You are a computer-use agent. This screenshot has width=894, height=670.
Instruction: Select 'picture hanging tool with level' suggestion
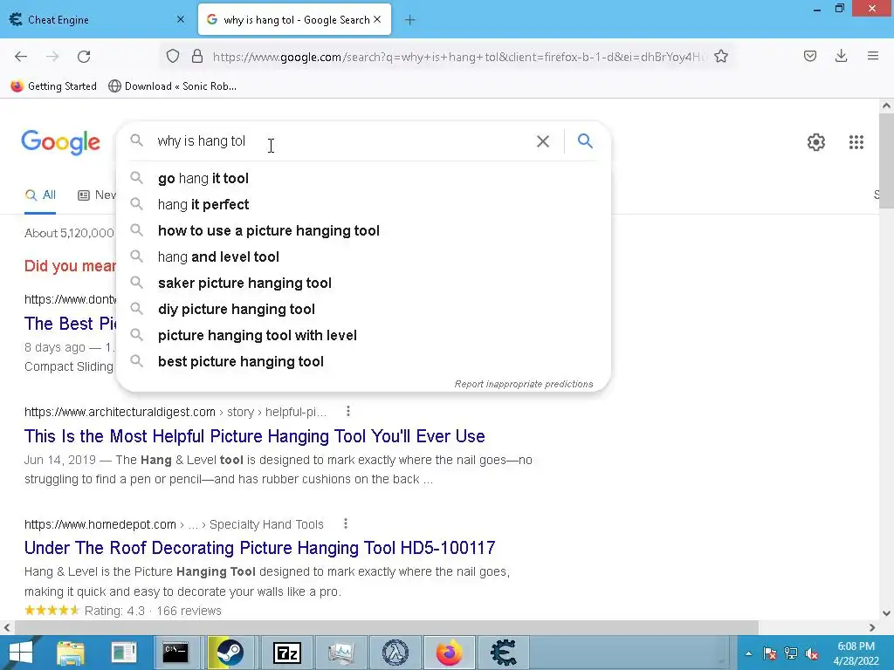coord(364,336)
